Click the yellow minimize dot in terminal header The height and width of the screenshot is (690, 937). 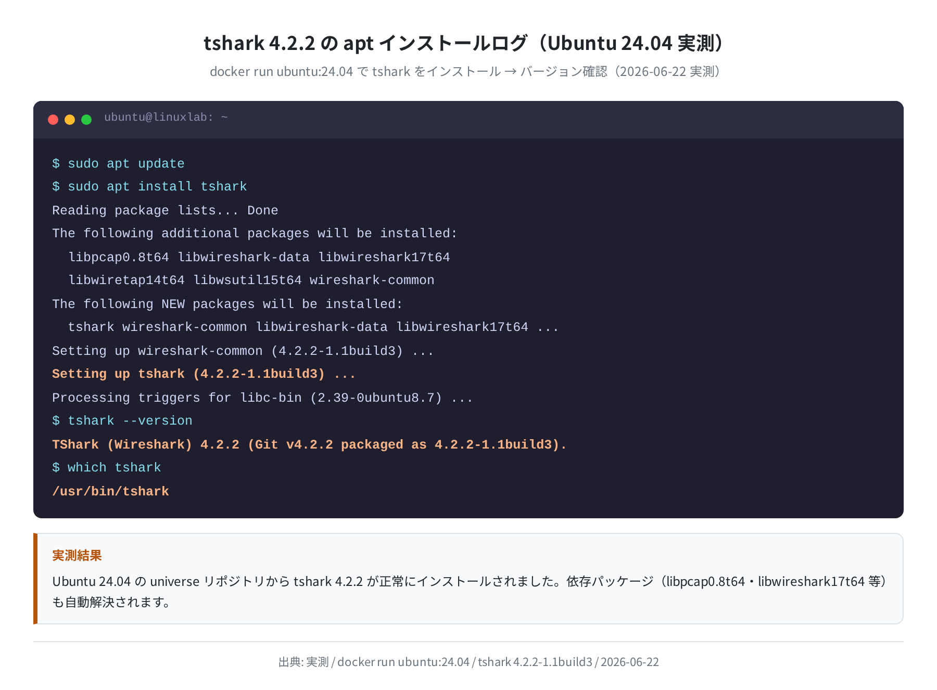coord(70,120)
